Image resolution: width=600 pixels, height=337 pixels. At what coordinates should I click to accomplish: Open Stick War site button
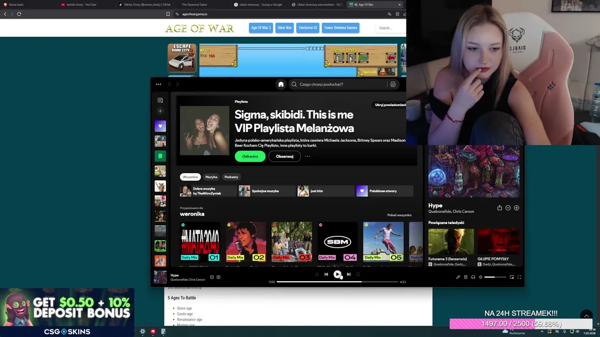[285, 28]
